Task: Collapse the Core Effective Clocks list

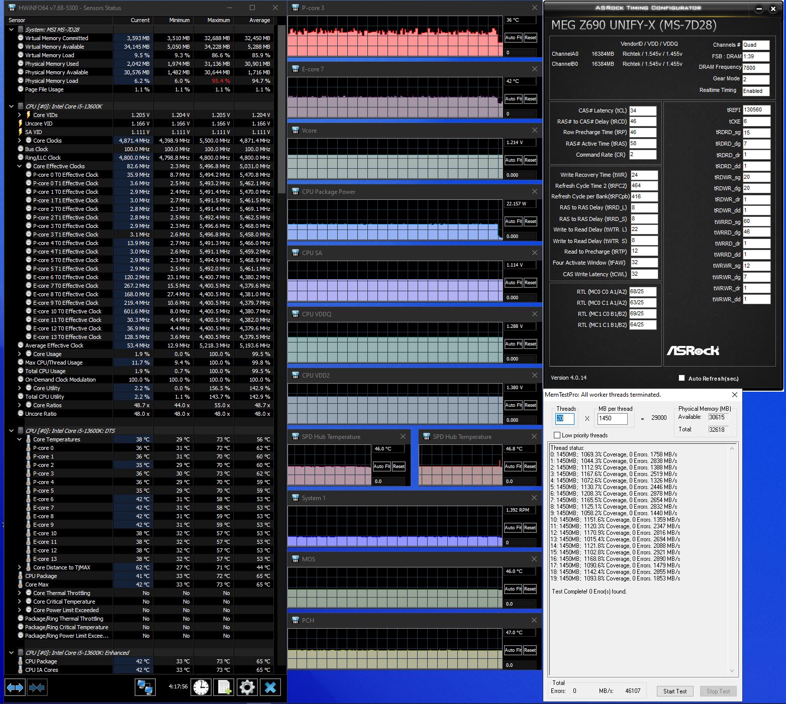Action: [x=20, y=166]
